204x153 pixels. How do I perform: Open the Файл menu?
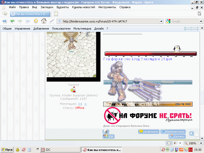tap(12, 7)
